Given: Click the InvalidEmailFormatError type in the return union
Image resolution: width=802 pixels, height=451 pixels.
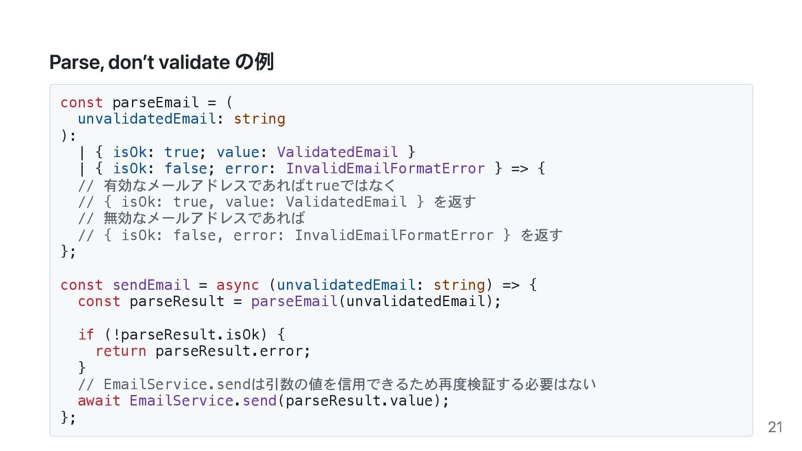Looking at the screenshot, I should 385,169.
